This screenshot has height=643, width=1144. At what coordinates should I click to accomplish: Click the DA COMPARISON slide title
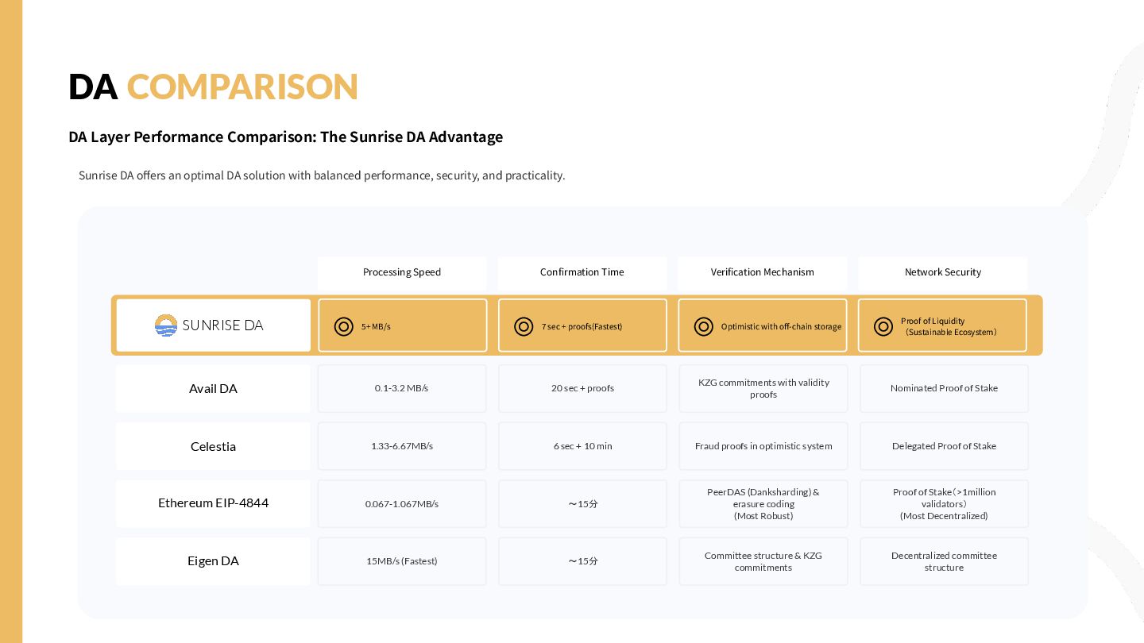tap(213, 87)
